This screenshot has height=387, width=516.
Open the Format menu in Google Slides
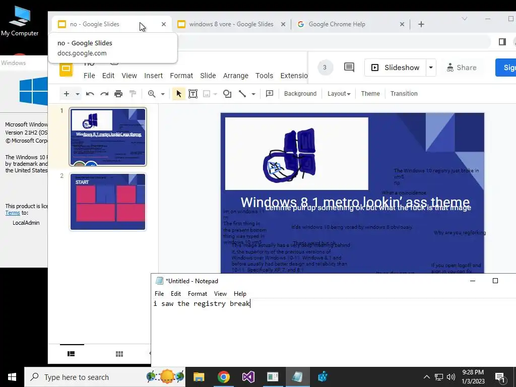181,76
